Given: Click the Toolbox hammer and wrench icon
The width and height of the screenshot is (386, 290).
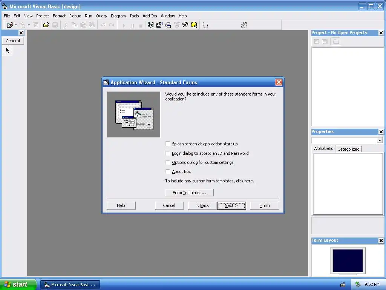Looking at the screenshot, I should (185, 25).
